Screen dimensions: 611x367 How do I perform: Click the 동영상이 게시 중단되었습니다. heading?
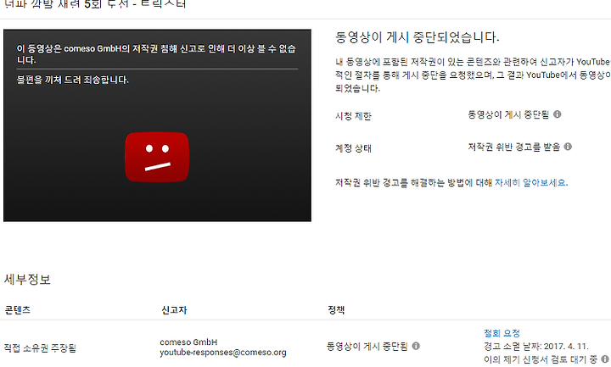coord(417,37)
